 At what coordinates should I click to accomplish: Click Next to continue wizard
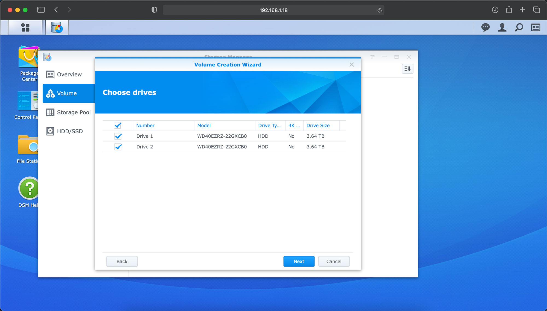(x=299, y=261)
